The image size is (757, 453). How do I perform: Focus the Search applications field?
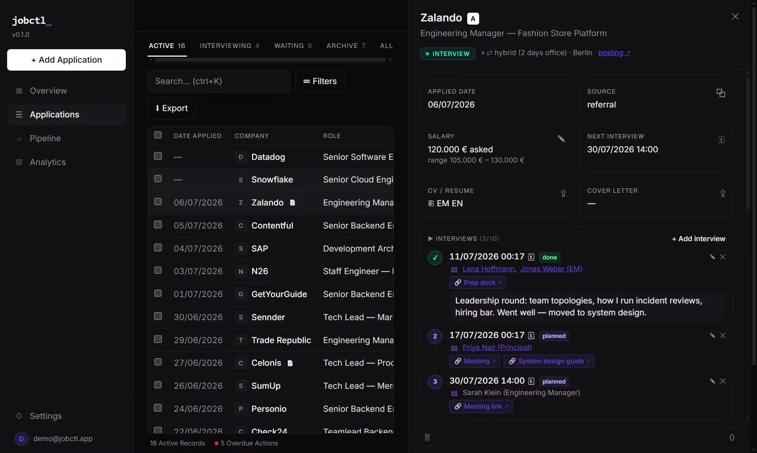point(219,81)
